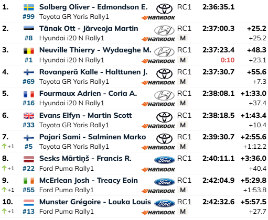Click car number #99
Screen dimensions: 268x220
pos(28,17)
